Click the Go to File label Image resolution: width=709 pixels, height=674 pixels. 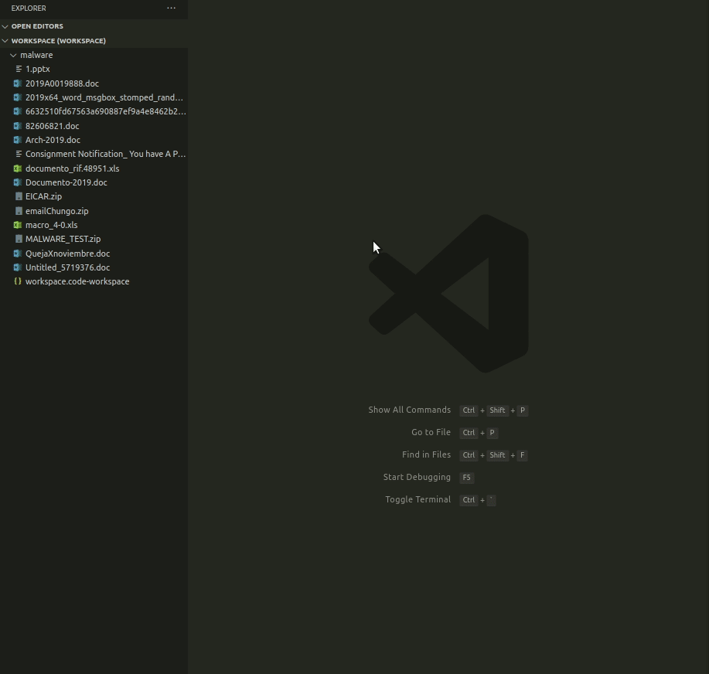point(431,432)
